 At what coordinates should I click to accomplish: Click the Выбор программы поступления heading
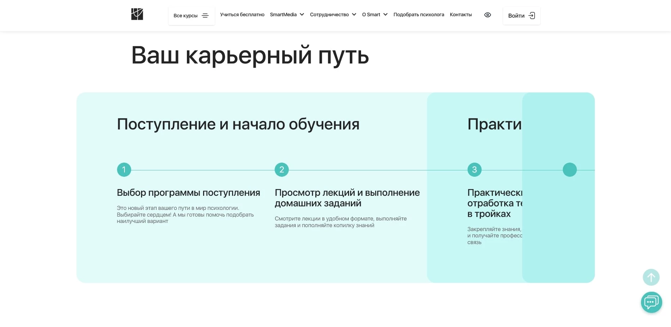tap(188, 193)
